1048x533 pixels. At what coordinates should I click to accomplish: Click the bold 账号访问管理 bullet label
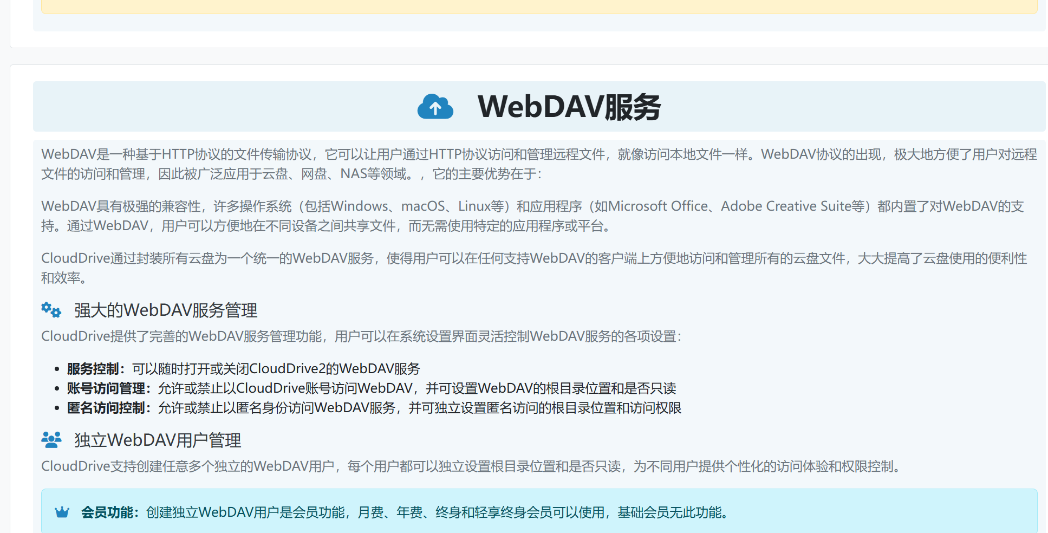(106, 388)
